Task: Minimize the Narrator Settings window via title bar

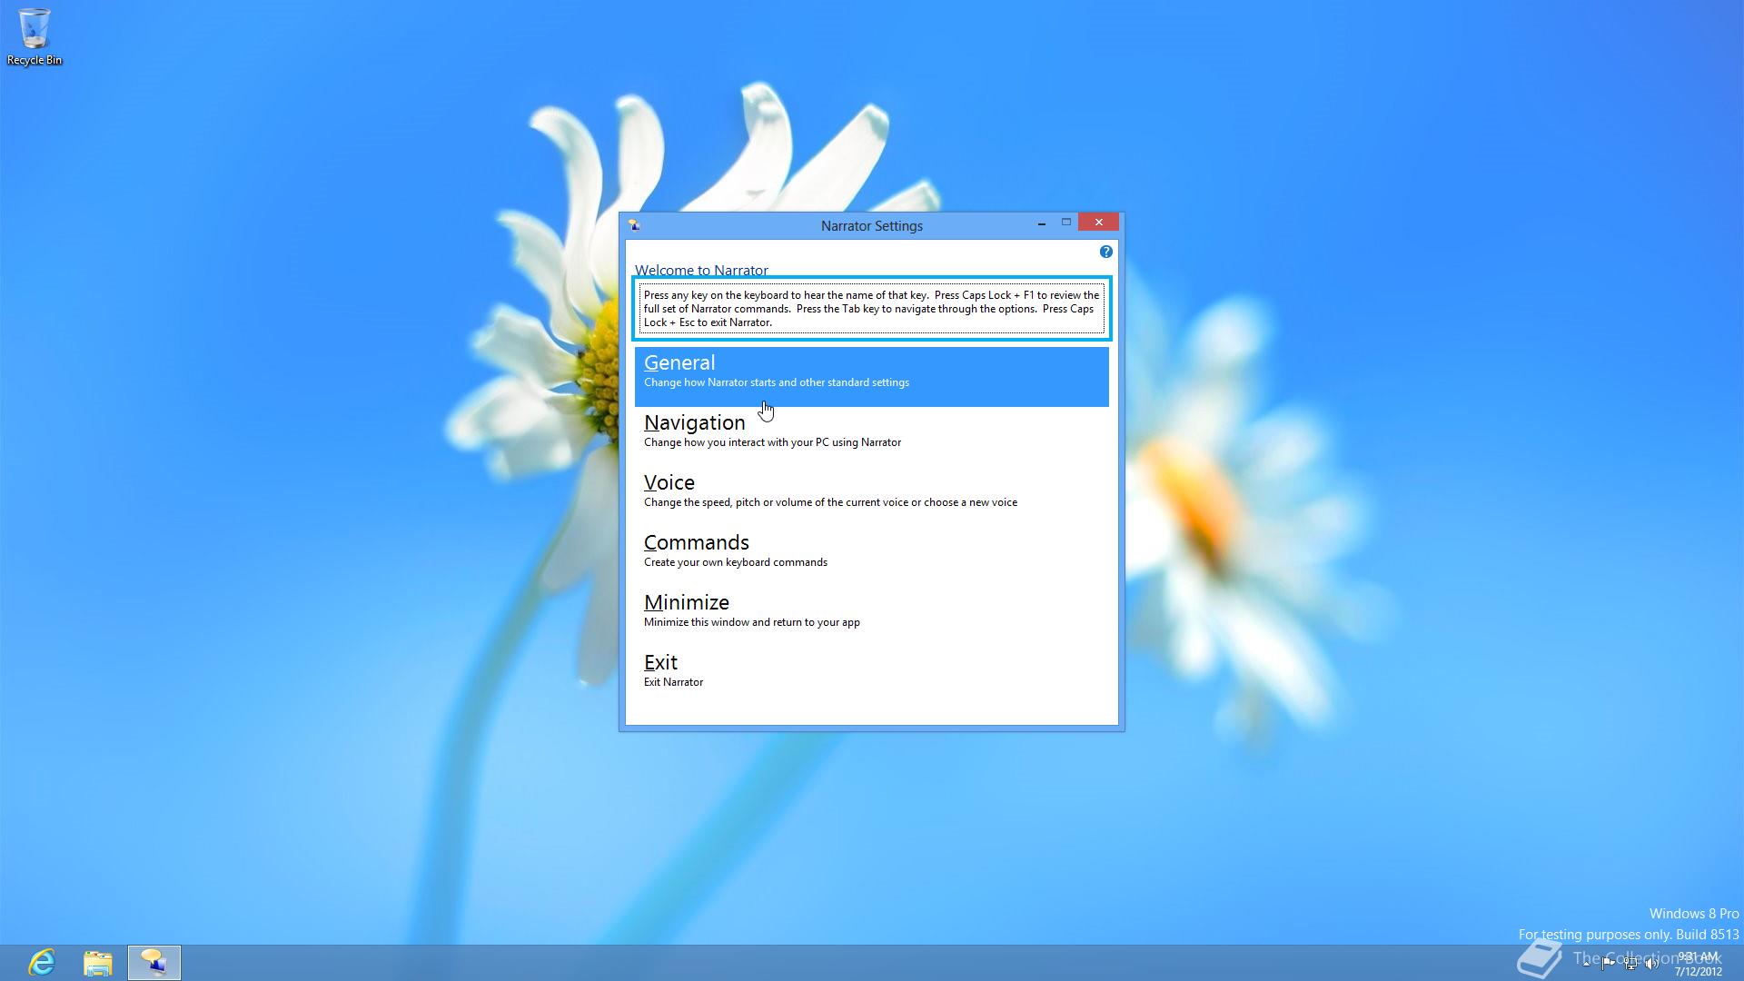Action: (1041, 223)
